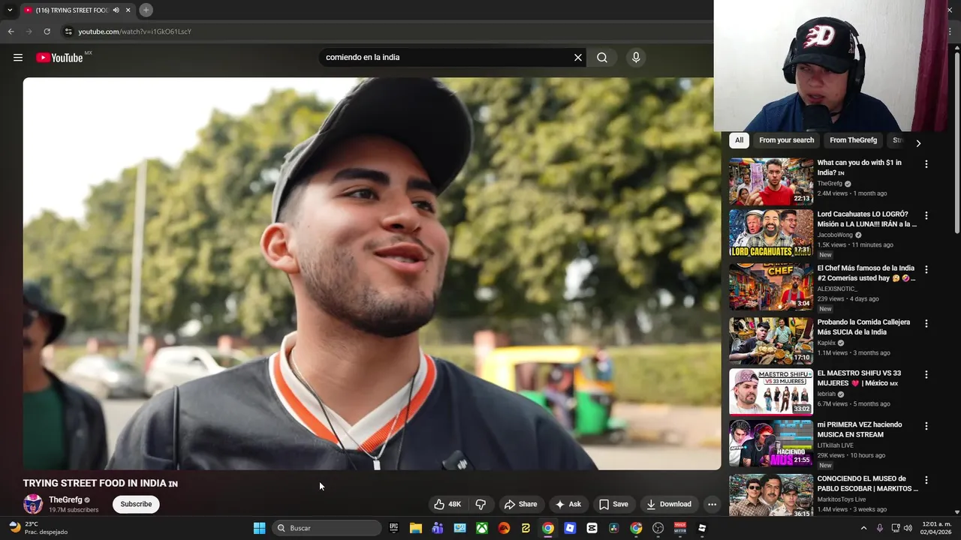This screenshot has width=961, height=540.
Task: Reload the page
Action: (47, 31)
